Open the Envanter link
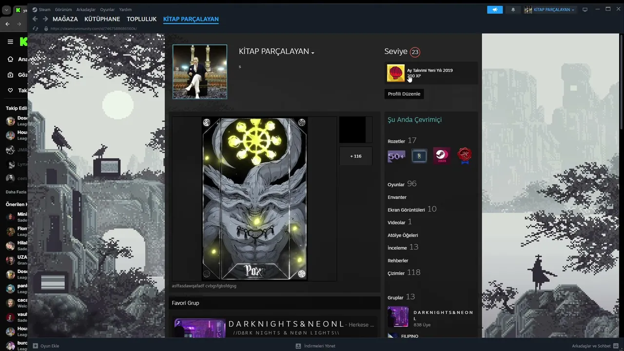Viewport: 624px width, 351px height. coord(397,197)
